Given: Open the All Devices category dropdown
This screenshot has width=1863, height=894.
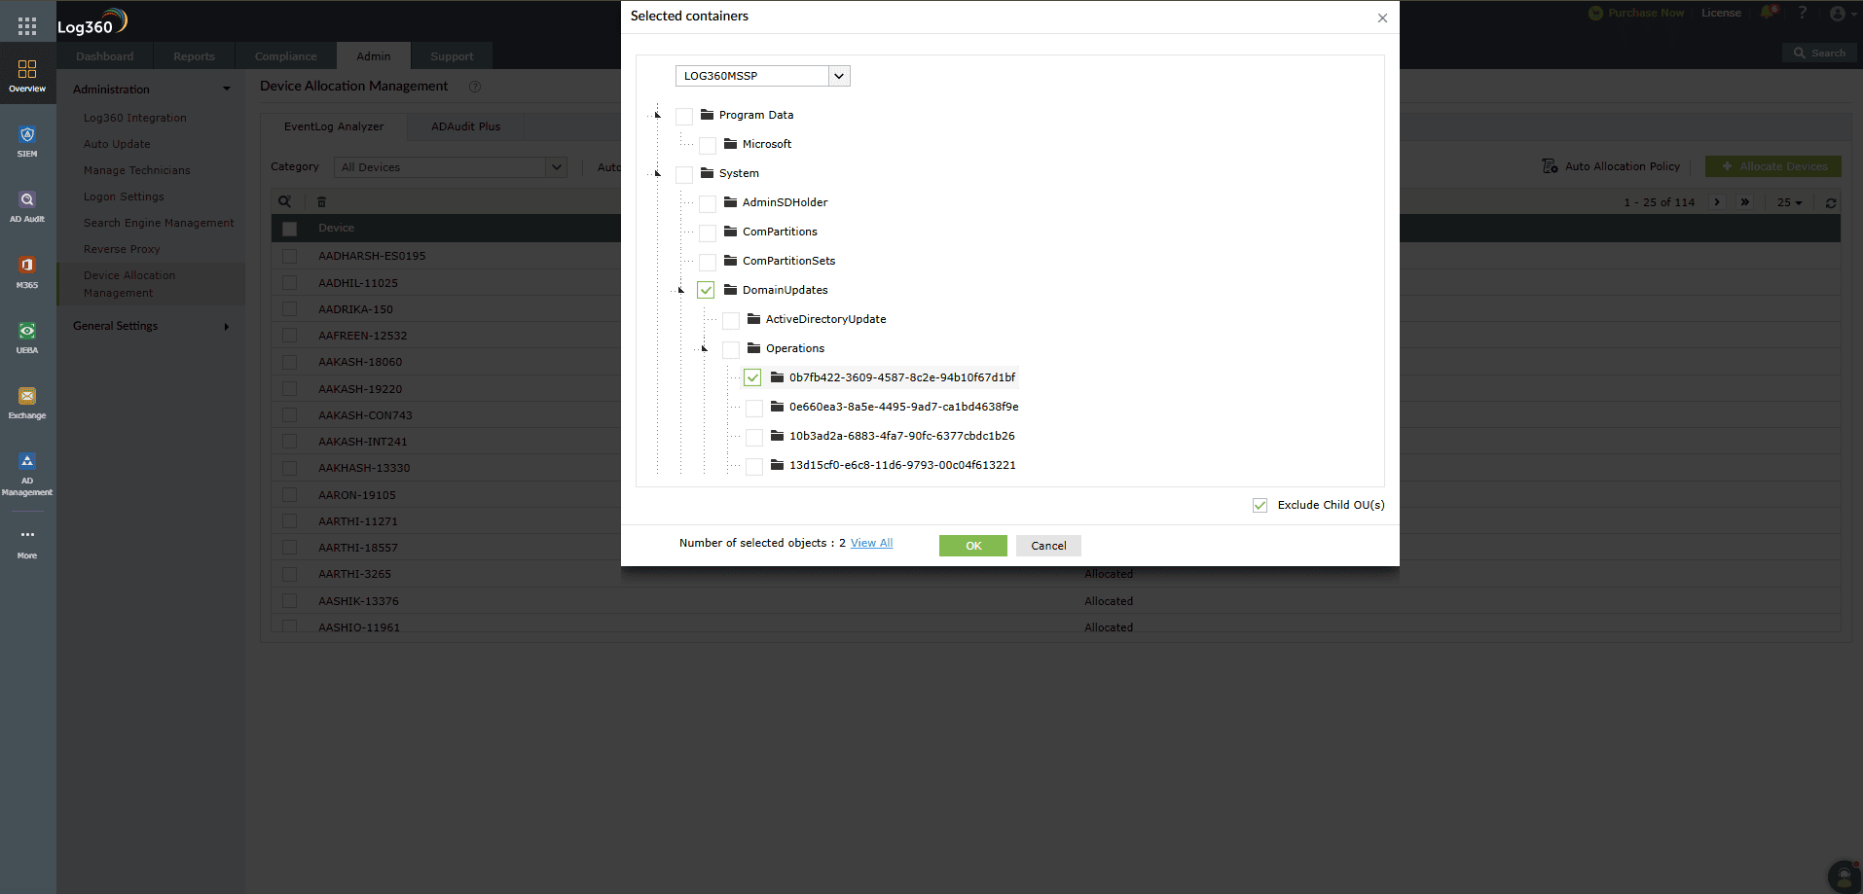Looking at the screenshot, I should 450,167.
